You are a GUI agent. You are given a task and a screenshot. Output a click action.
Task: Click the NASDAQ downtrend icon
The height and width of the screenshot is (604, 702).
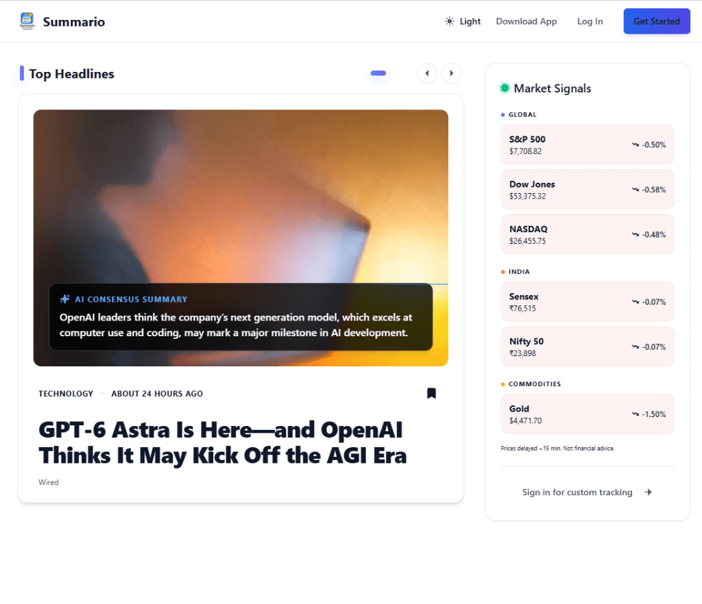pyautogui.click(x=636, y=234)
